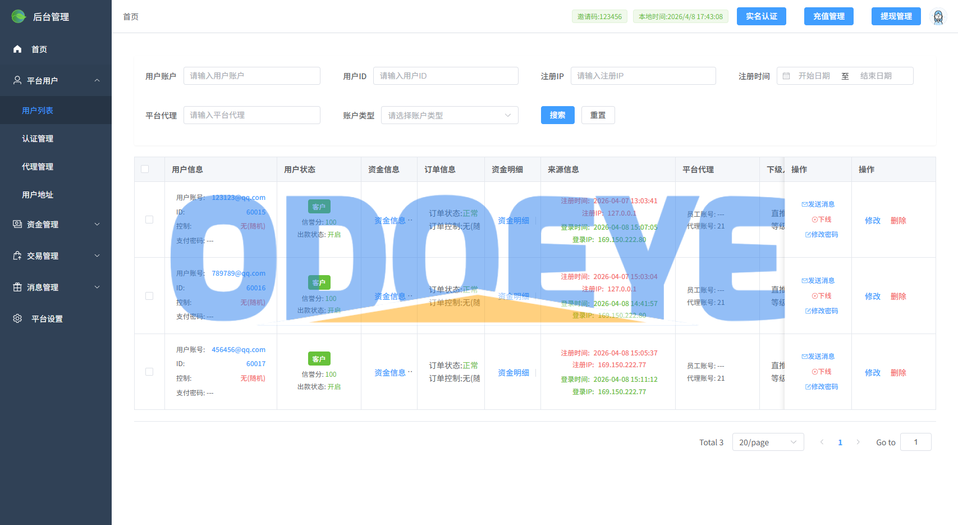
Task: Check the row for 456456@qq.com
Action: pos(149,372)
